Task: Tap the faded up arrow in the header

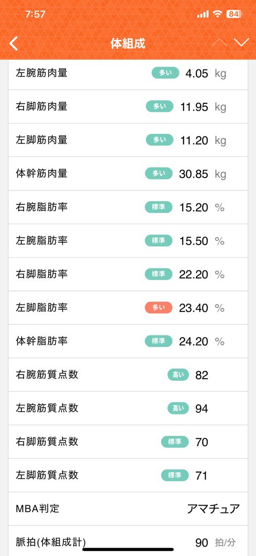Action: pos(219,43)
